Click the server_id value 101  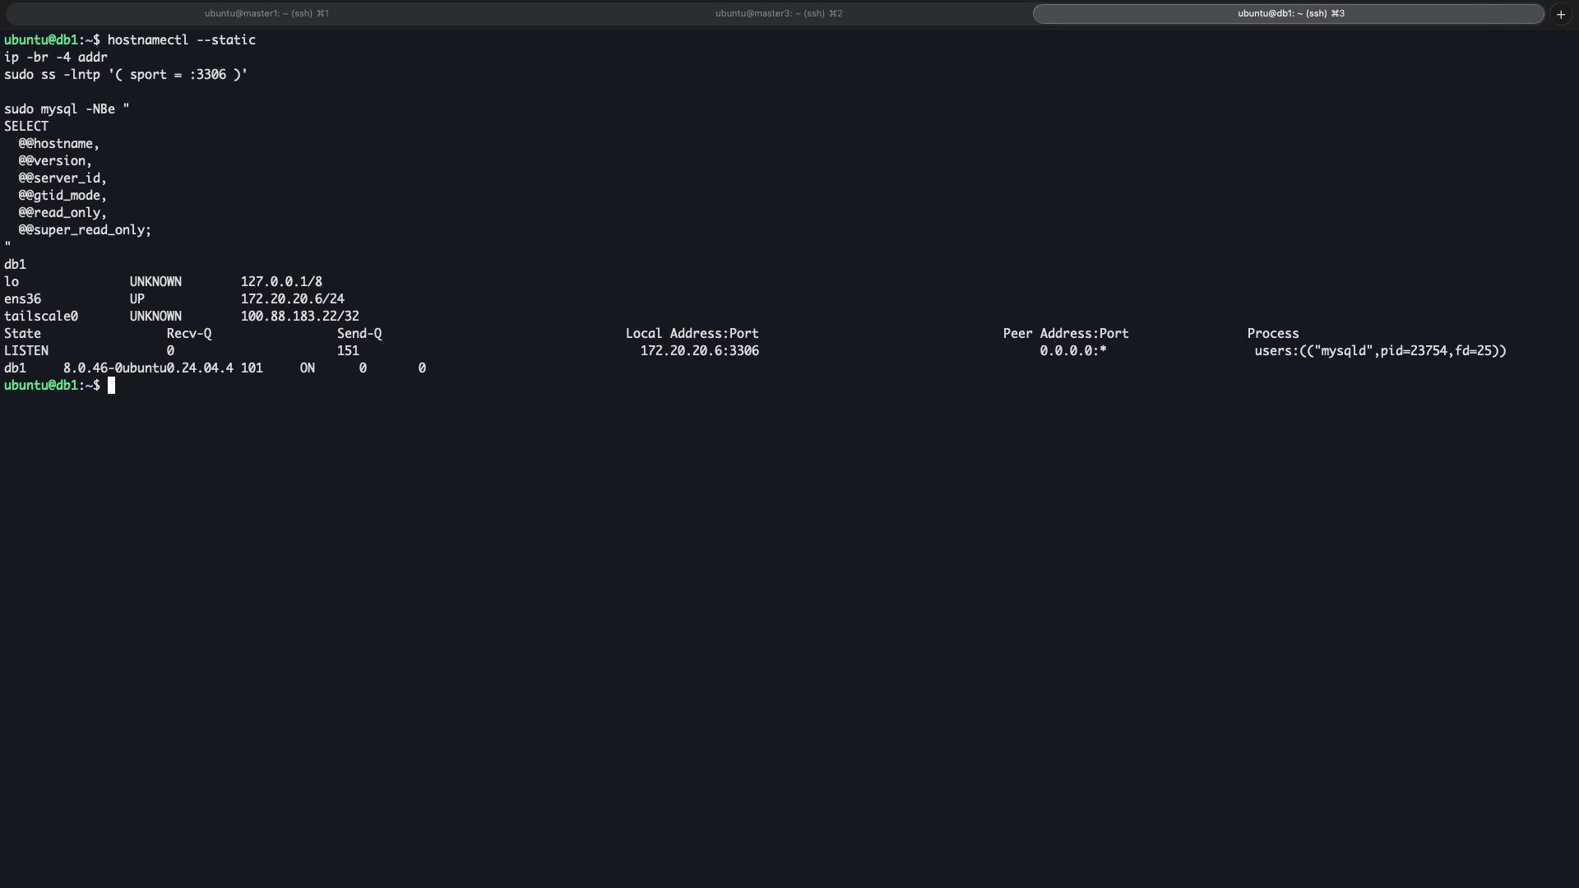coord(251,368)
